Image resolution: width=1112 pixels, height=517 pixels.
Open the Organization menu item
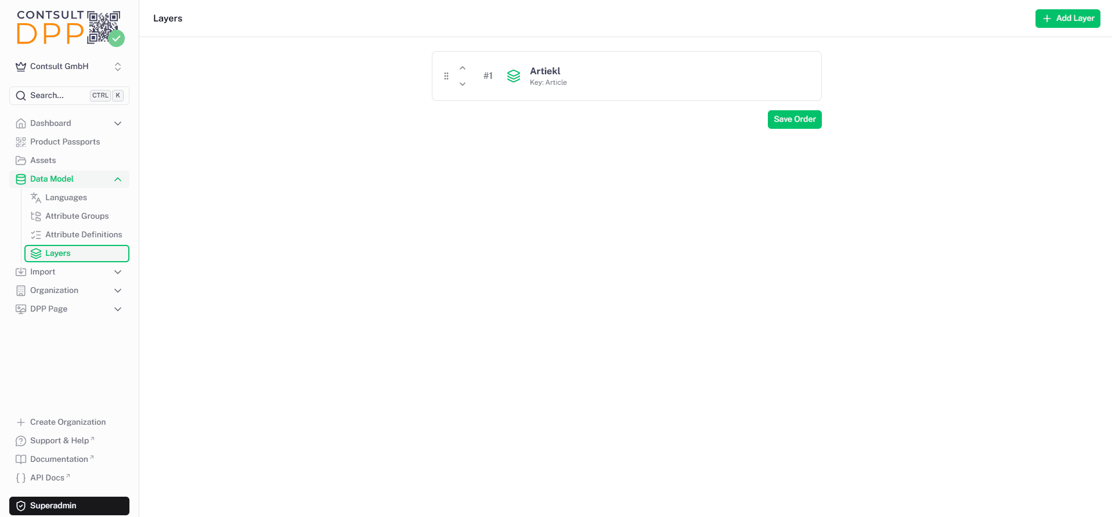[x=69, y=291]
